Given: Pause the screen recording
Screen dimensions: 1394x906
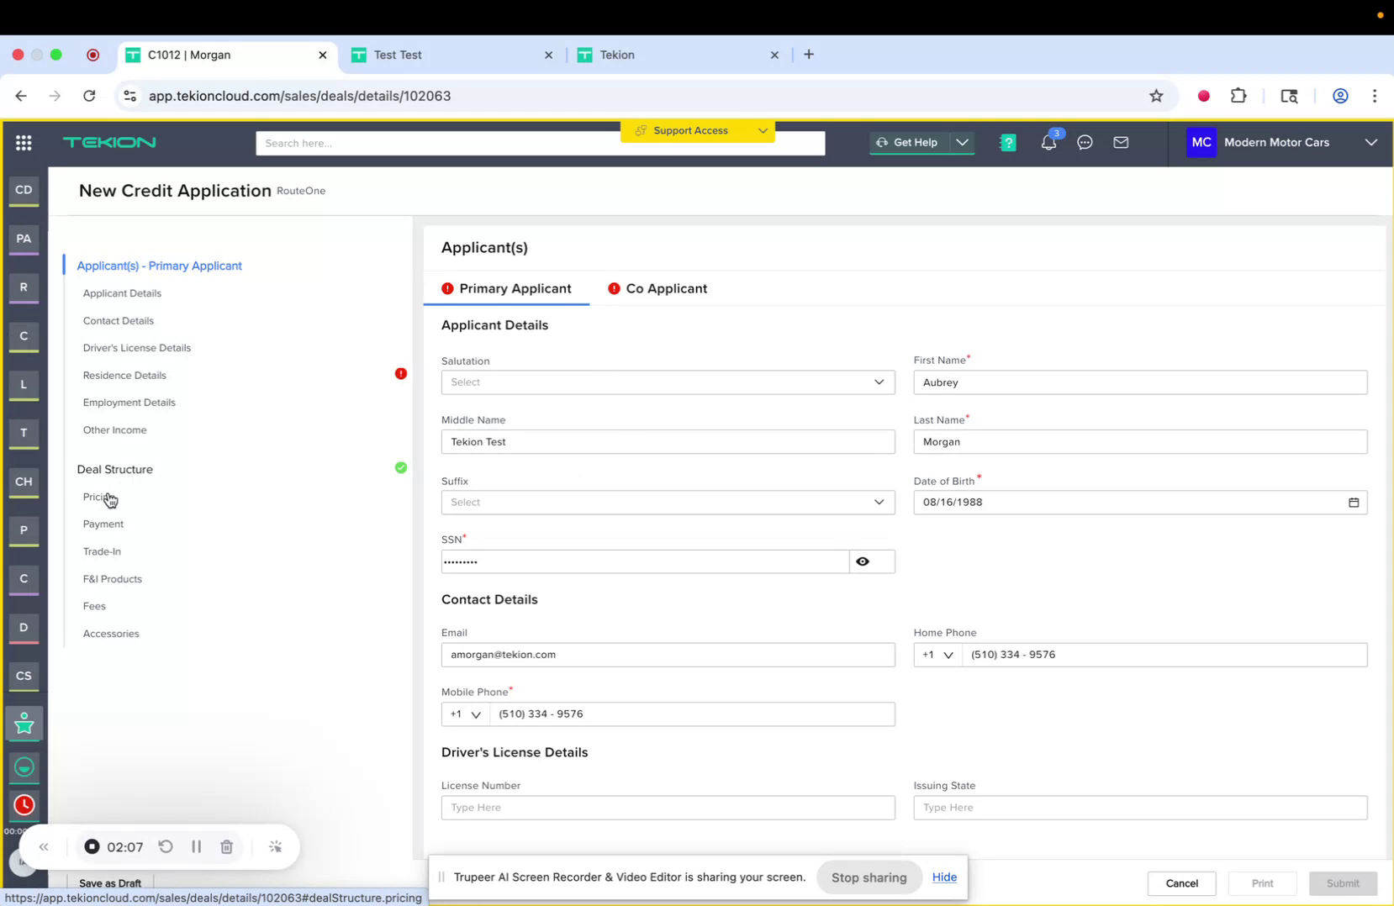Looking at the screenshot, I should point(196,846).
